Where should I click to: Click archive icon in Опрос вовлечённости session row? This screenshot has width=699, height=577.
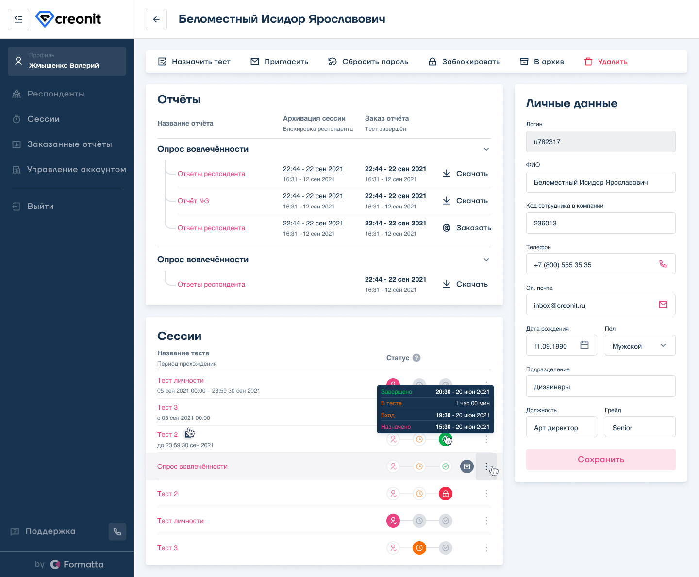467,466
